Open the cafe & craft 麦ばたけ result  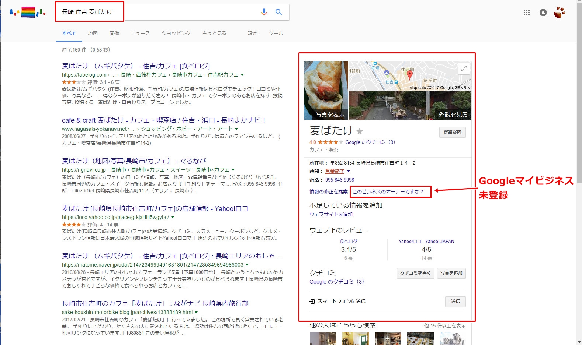point(164,120)
